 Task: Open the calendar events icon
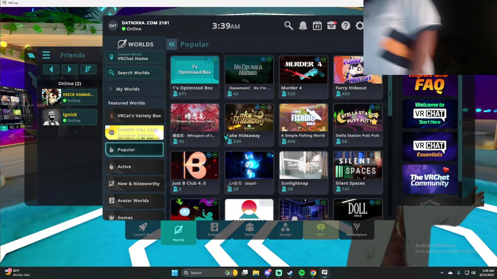point(317,26)
